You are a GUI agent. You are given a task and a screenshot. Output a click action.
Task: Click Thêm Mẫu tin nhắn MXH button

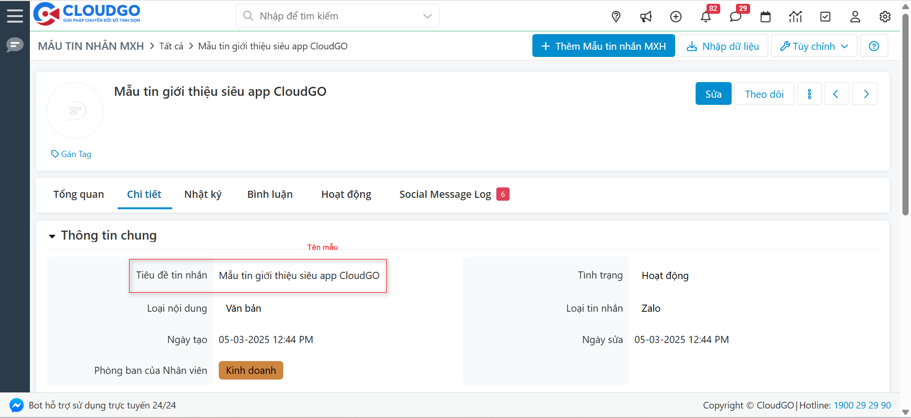click(604, 46)
